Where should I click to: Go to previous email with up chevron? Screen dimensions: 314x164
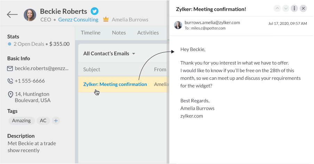[277, 8]
